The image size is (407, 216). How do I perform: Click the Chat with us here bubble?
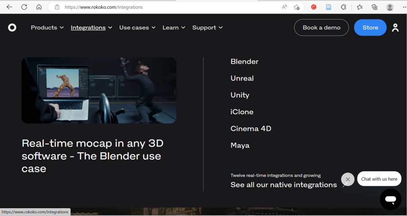[379, 179]
